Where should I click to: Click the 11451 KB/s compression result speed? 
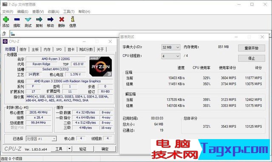[176, 84]
